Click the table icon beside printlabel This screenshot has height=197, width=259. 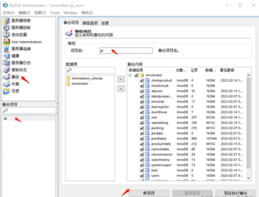click(x=147, y=139)
